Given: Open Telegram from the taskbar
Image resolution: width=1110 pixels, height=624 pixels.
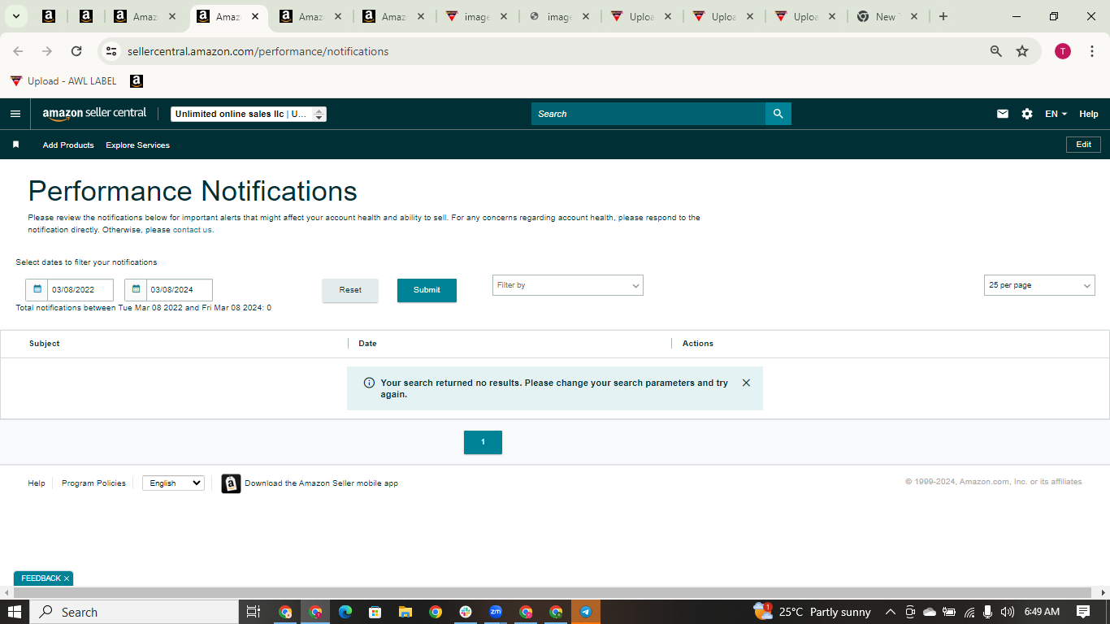Looking at the screenshot, I should 586,612.
